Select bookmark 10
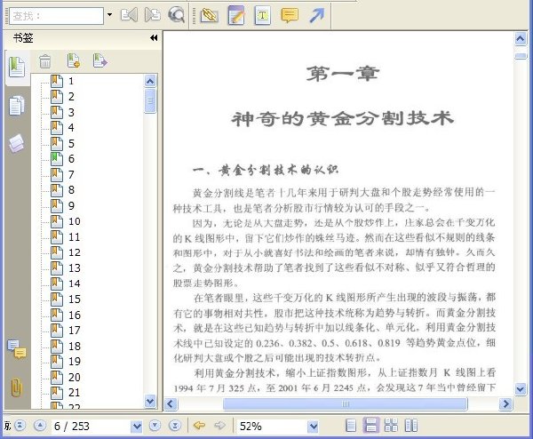This screenshot has width=533, height=439. (65, 221)
